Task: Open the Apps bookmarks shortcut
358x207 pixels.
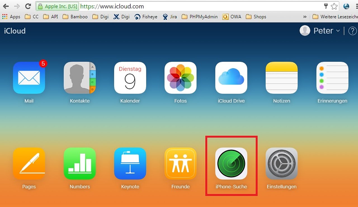Action: point(11,17)
